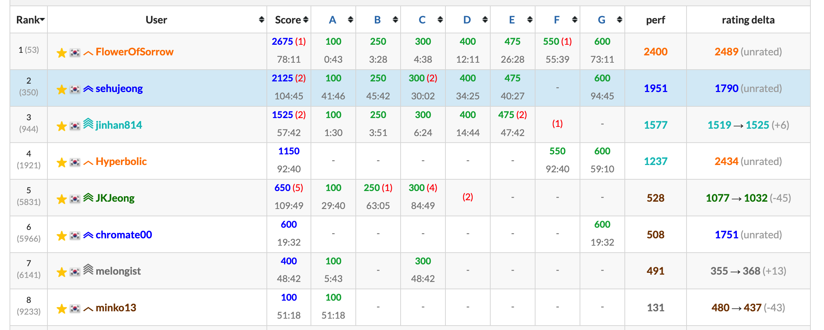Click the orange rank chevron of Hyperbolic
Image resolution: width=824 pixels, height=330 pixels.
pos(88,163)
